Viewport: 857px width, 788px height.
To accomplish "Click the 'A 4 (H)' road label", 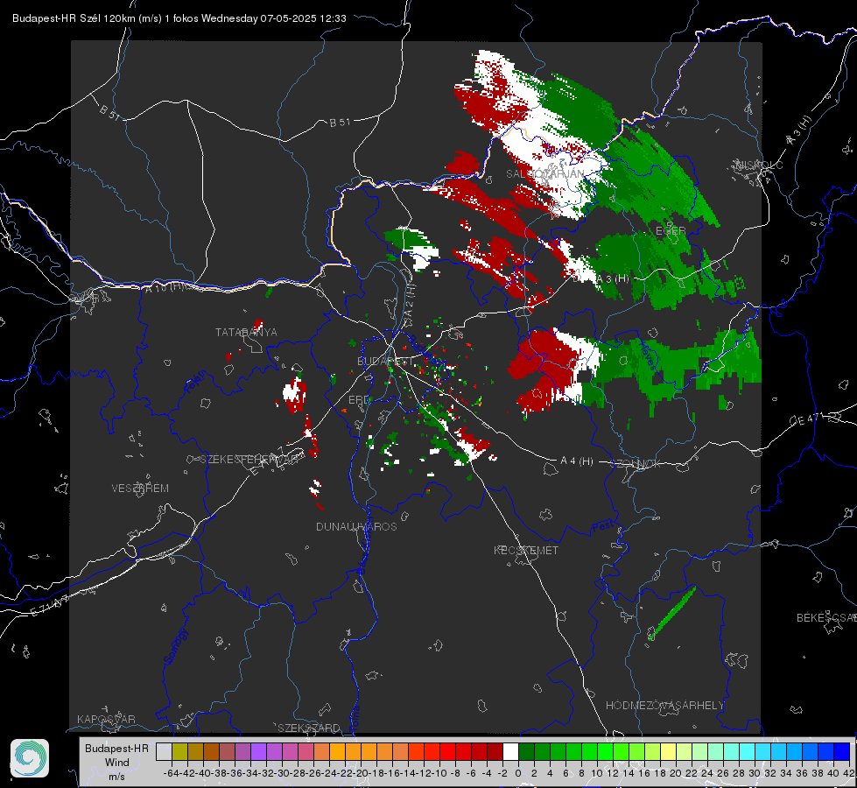I will pos(577,461).
